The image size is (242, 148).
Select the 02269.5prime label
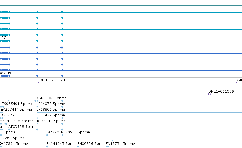(x=12, y=138)
